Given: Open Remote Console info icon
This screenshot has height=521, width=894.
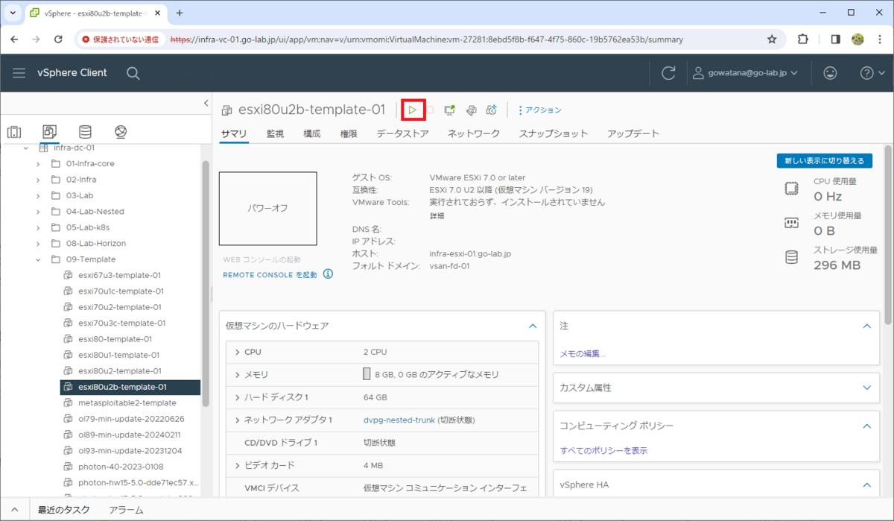Looking at the screenshot, I should [x=328, y=274].
